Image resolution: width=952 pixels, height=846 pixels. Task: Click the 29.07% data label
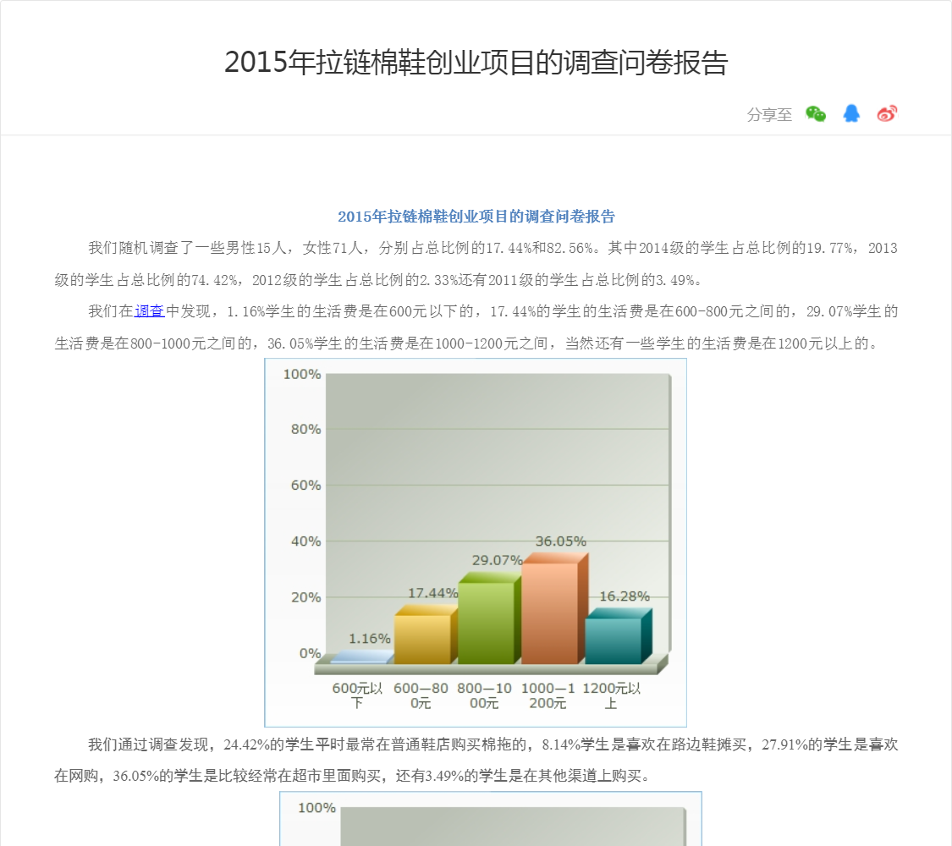(x=498, y=560)
